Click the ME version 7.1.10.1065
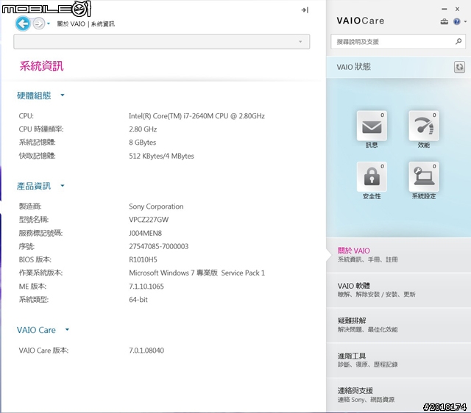Image resolution: width=471 pixels, height=413 pixels. click(x=146, y=286)
